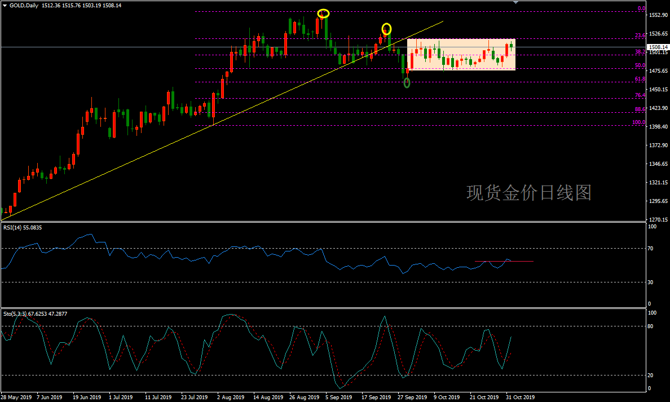
Task: Select the Fibonacci 100.0 level label
Action: (x=639, y=122)
